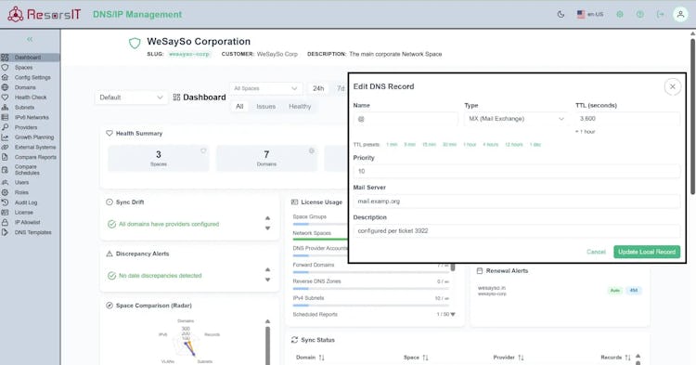Open Domains menu item label in sidebar

pos(25,87)
